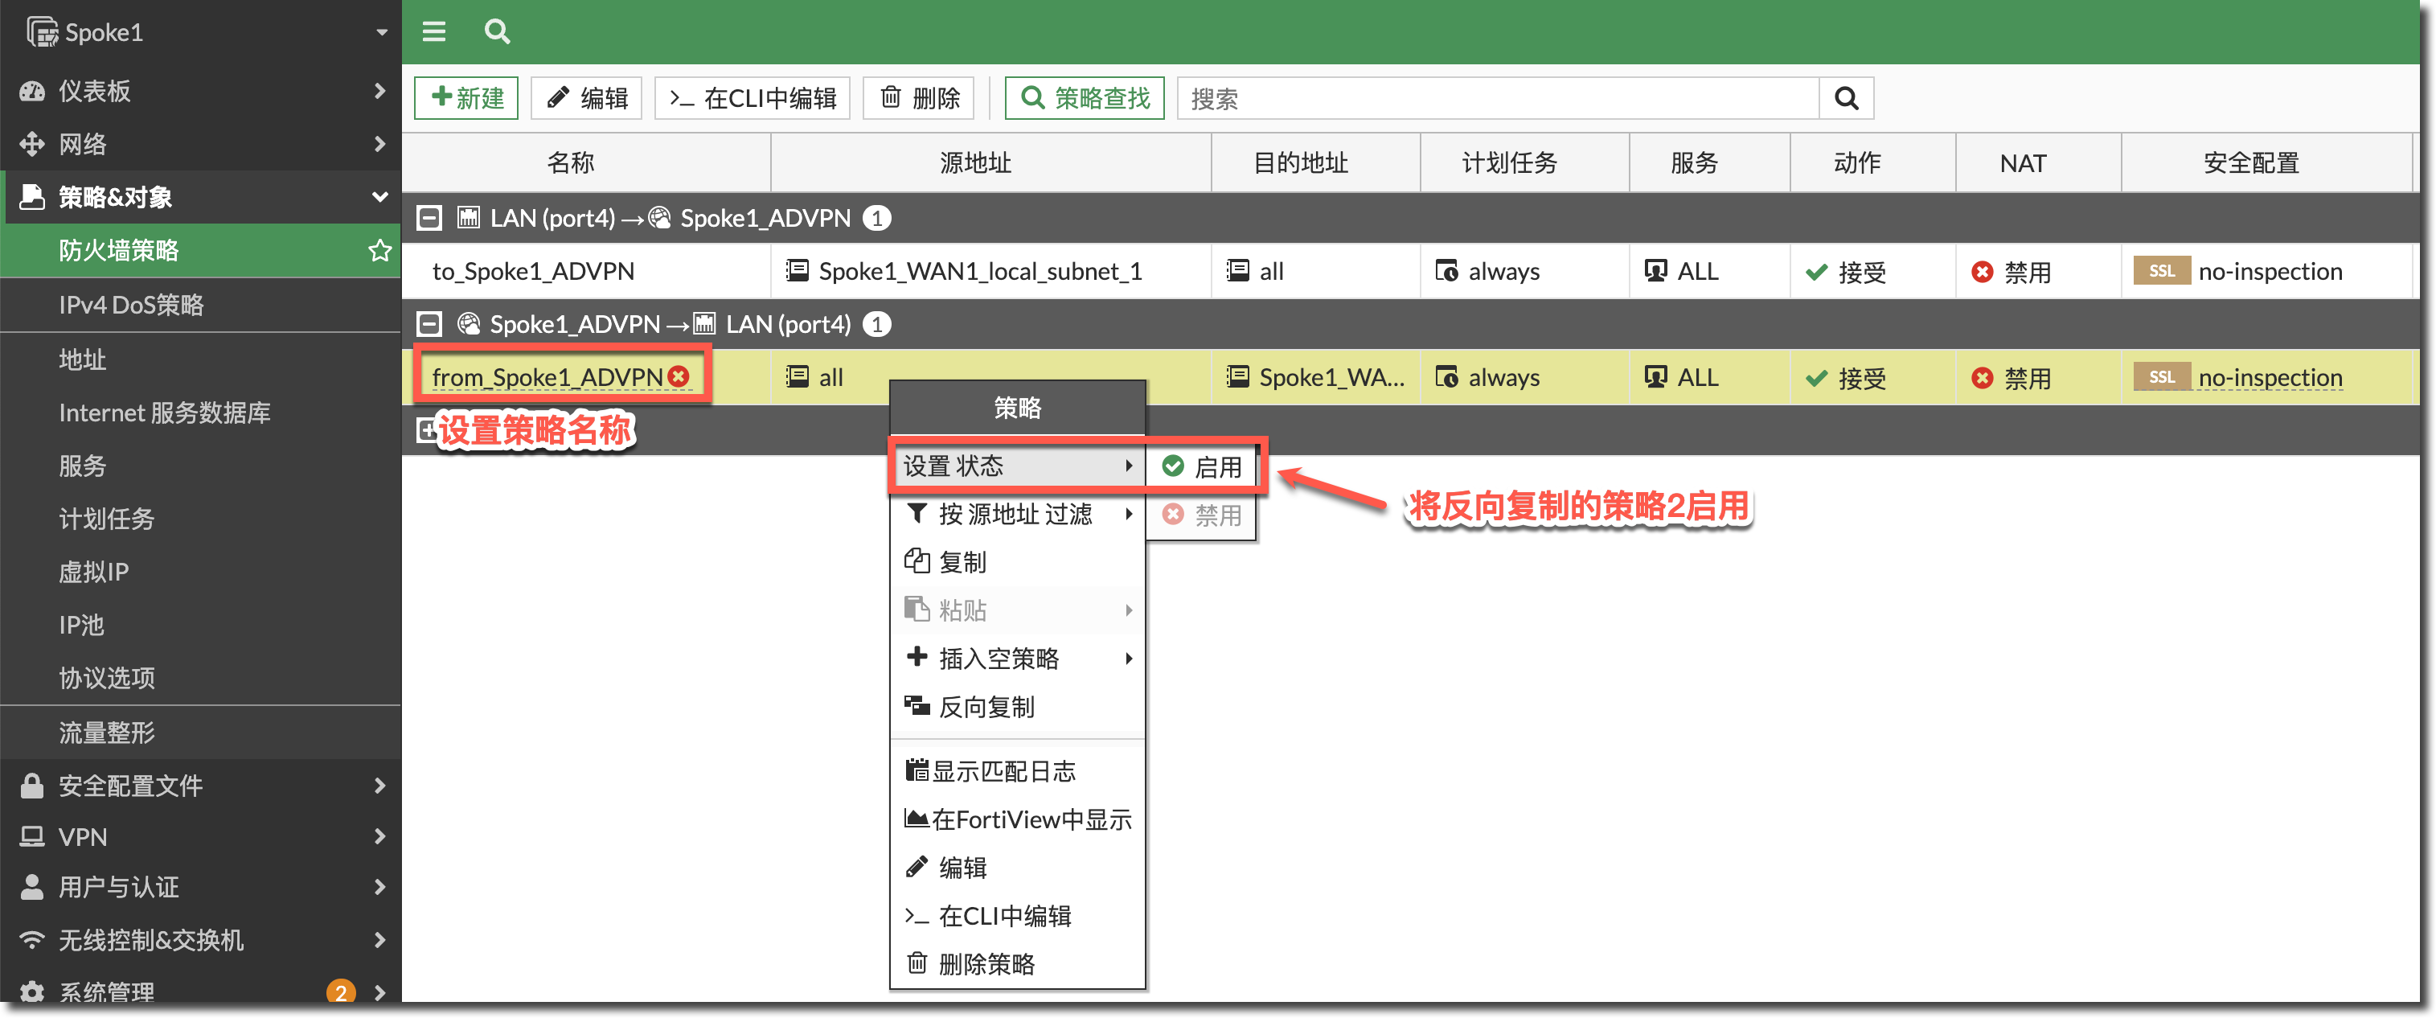Collapse the LAN (port4) to Spoke1_ADVPN group

tap(429, 219)
